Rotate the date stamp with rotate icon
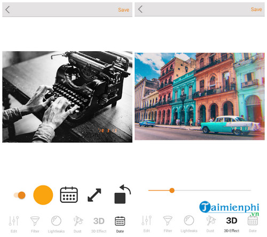267x237 pixels. pos(122,194)
